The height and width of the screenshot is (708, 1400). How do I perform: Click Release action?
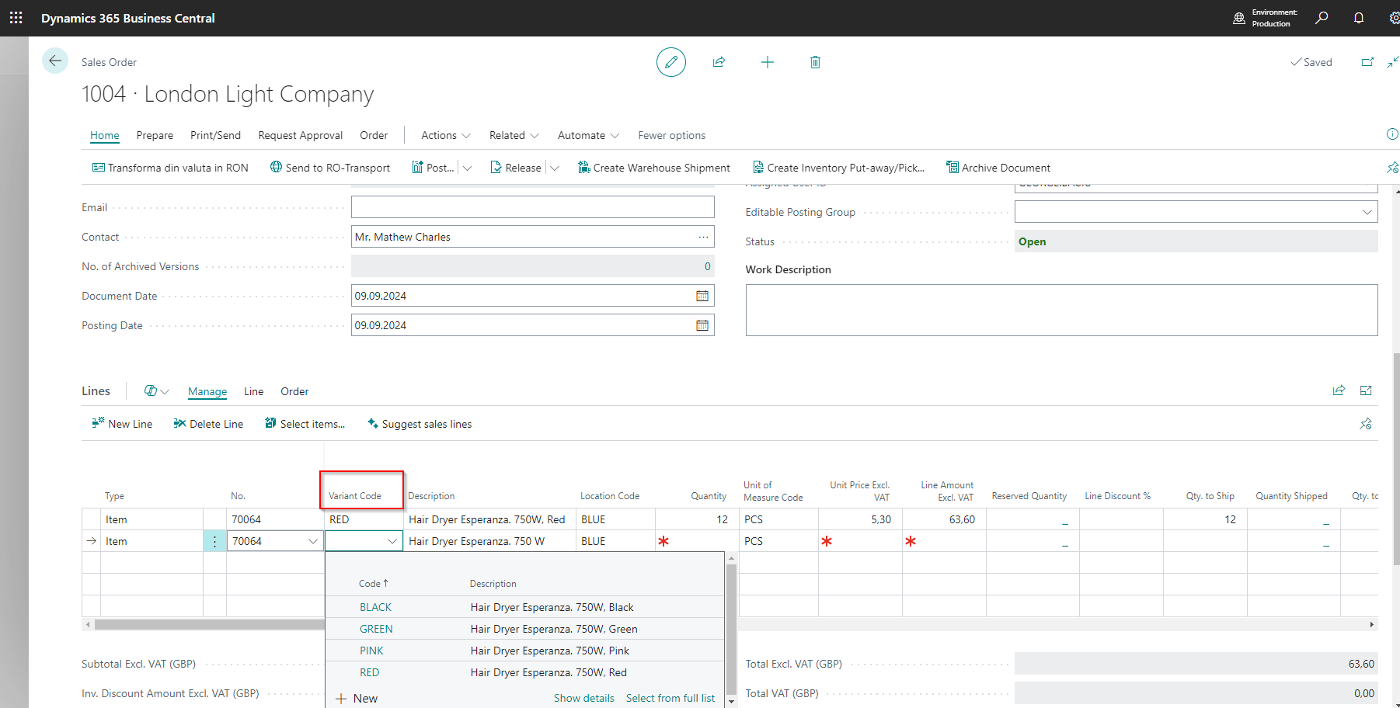pyautogui.click(x=516, y=168)
